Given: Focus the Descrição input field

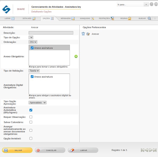Looking at the screenshot, I should pyautogui.click(x=51, y=33).
